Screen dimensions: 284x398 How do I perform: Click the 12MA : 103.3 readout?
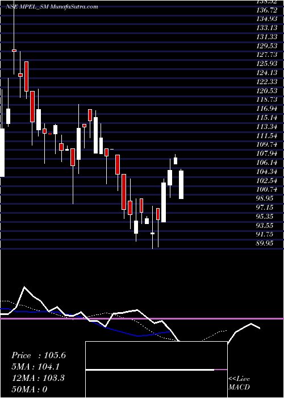pyautogui.click(x=38, y=378)
